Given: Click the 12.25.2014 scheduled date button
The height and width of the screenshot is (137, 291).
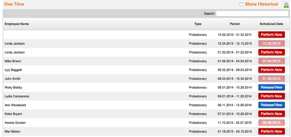Looking at the screenshot, I should pos(271,44).
